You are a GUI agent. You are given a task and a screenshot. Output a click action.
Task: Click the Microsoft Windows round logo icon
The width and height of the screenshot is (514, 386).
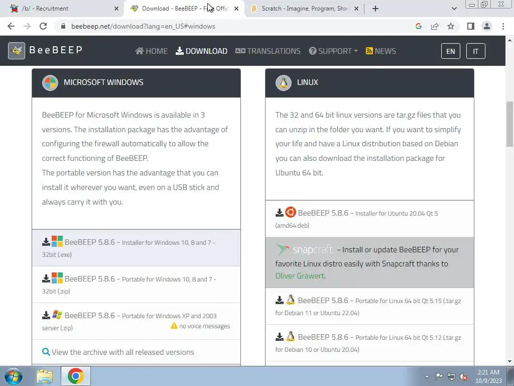50,83
